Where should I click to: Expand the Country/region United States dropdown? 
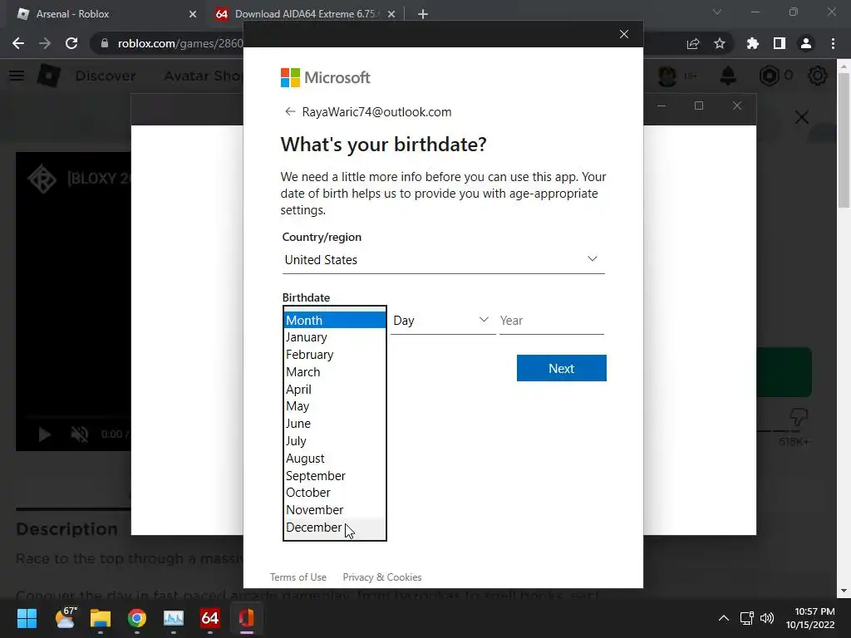[443, 260]
